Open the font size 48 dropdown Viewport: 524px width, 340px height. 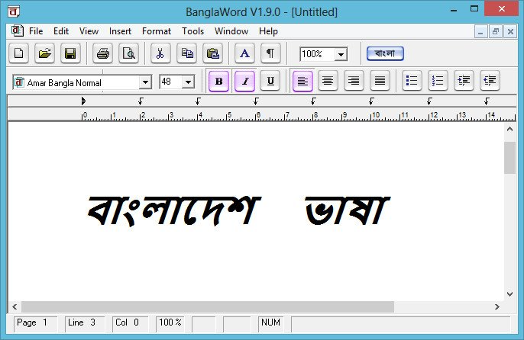click(x=188, y=82)
